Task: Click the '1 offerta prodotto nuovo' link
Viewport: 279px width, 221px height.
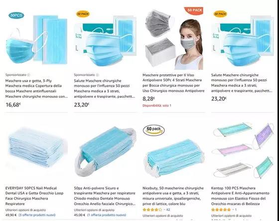Action: click(x=107, y=215)
